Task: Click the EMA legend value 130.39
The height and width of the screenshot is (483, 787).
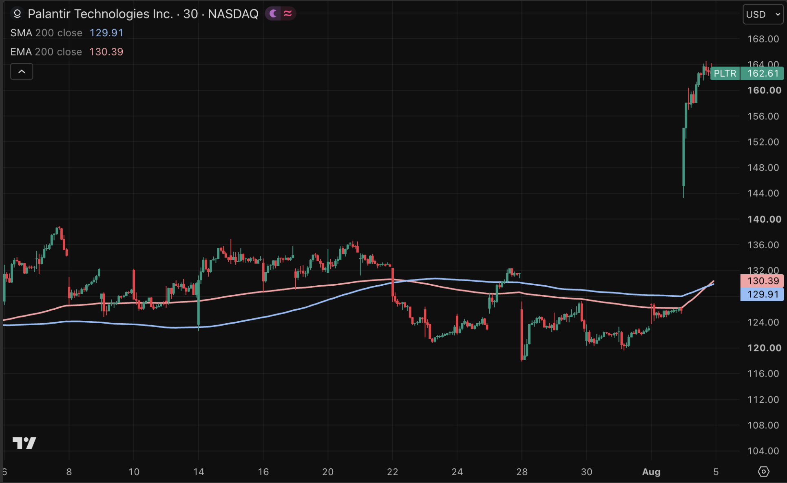Action: [x=106, y=52]
